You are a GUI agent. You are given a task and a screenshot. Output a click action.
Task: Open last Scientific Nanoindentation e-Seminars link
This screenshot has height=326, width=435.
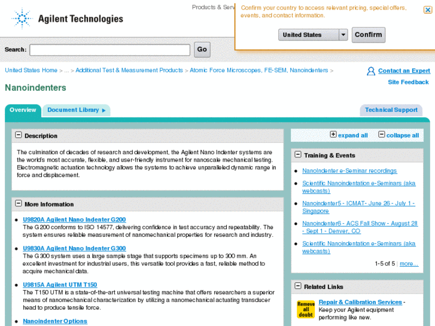point(358,248)
